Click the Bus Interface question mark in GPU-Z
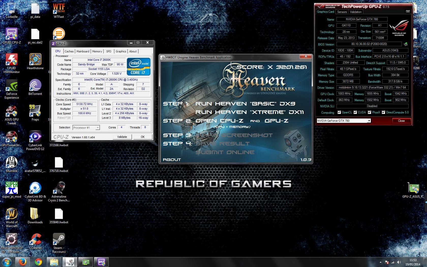 coord(408,56)
